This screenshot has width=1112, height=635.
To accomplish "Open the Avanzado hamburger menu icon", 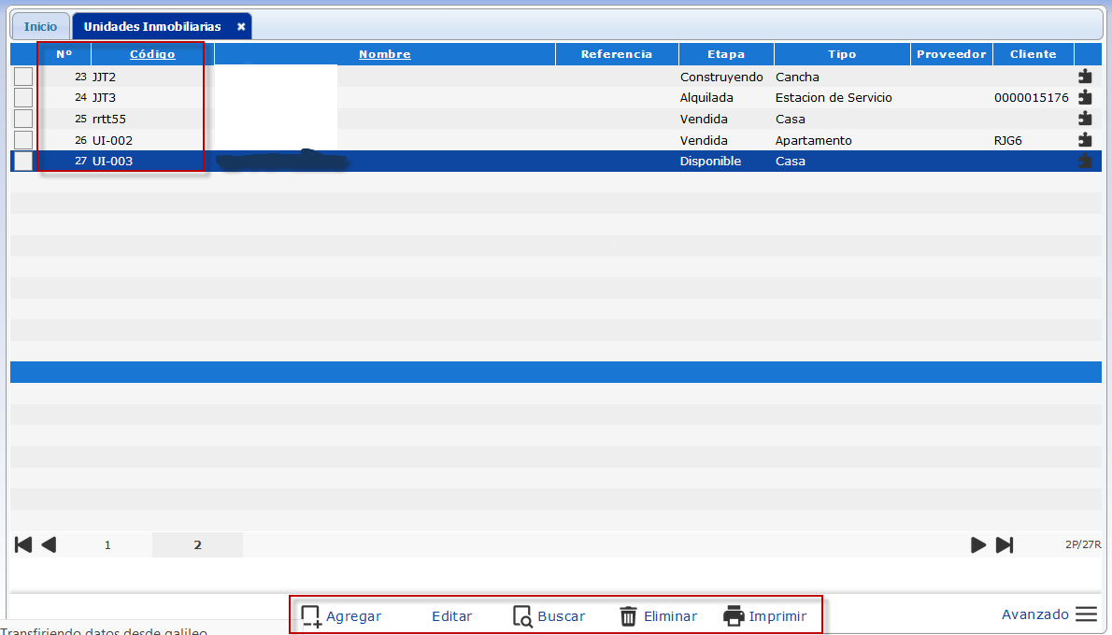I will [x=1087, y=614].
